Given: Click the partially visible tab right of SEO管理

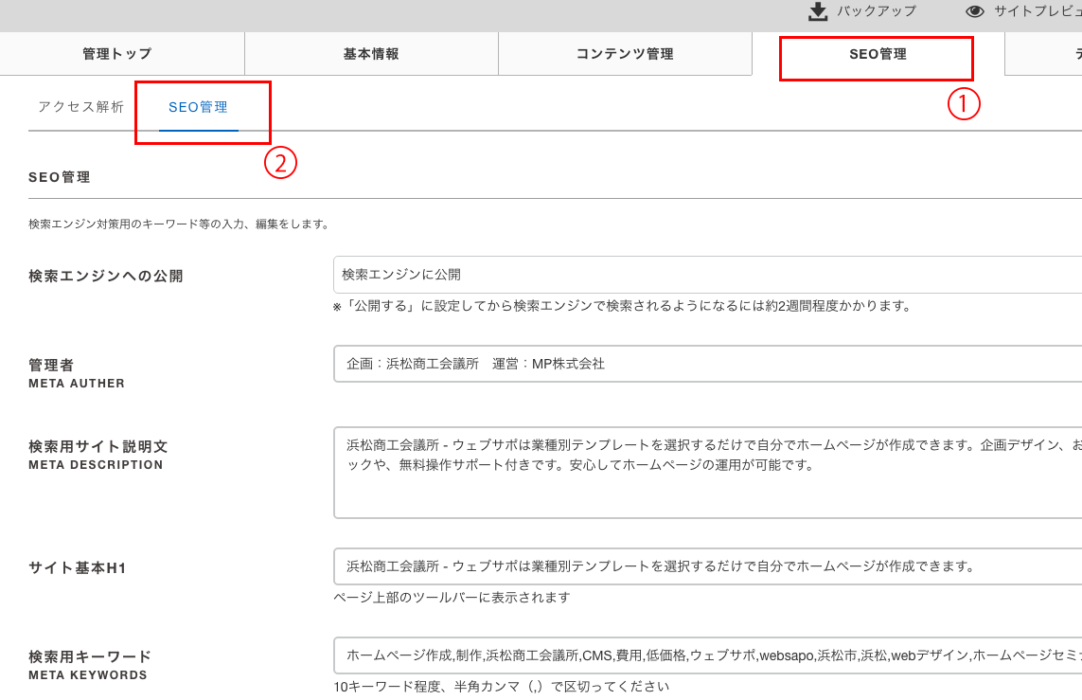Looking at the screenshot, I should [x=1046, y=54].
